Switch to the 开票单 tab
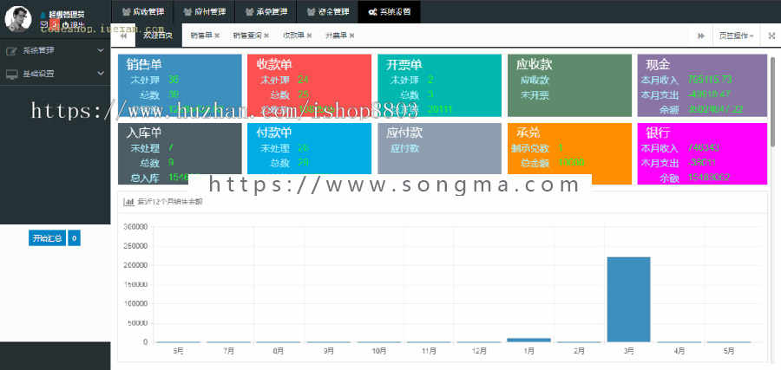Screen dimensions: 781x370 click(336, 36)
